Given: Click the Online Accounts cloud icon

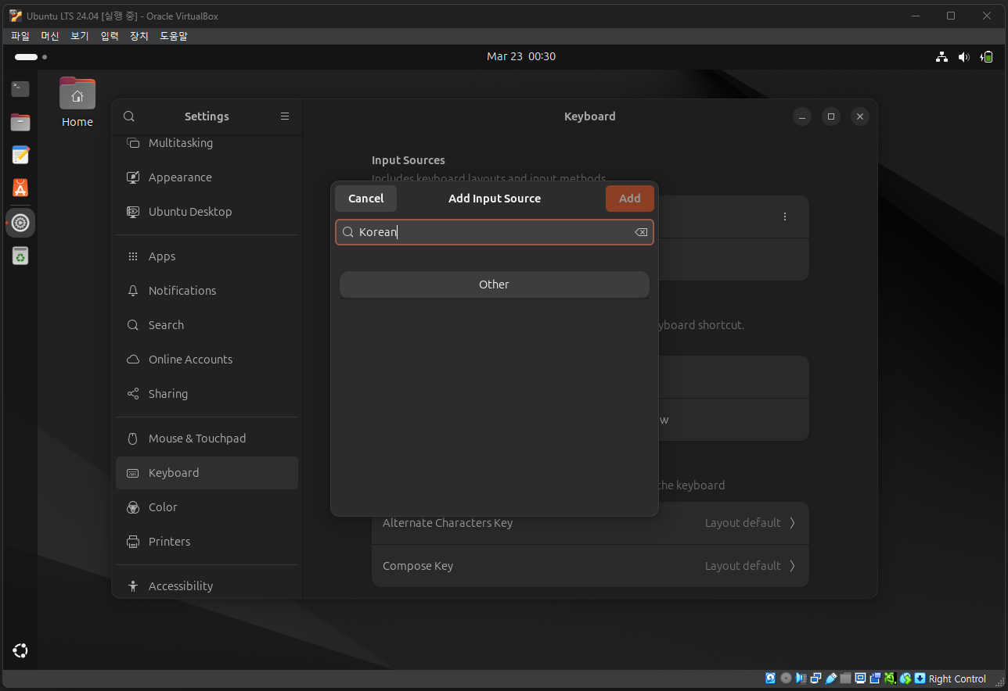Looking at the screenshot, I should click(133, 360).
